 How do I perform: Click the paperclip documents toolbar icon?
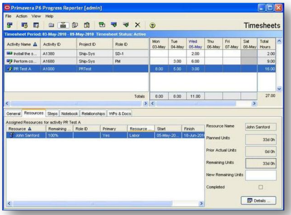click(75, 25)
